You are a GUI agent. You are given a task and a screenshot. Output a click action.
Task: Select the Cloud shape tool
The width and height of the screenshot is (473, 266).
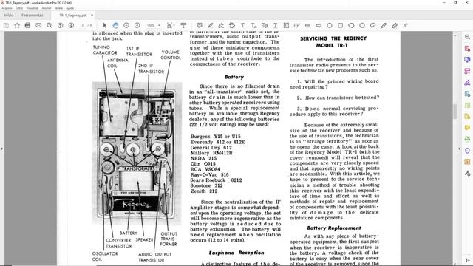(x=351, y=26)
